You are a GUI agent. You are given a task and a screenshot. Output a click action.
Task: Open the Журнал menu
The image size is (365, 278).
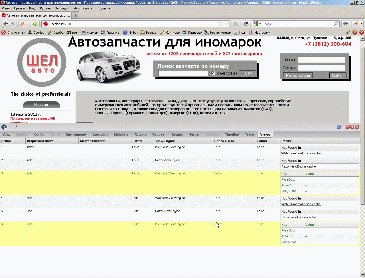(x=45, y=9)
